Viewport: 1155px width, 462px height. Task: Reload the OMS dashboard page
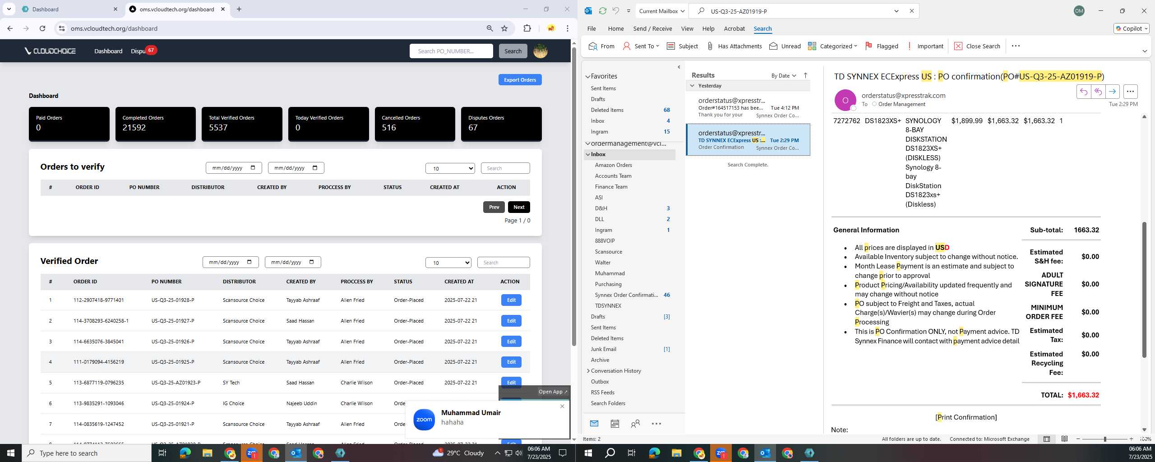point(42,28)
